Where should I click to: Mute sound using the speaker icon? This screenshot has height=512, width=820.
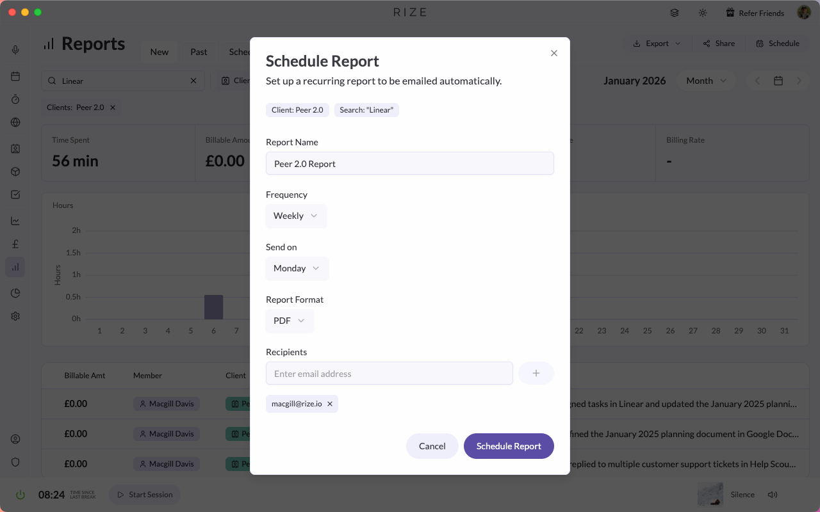click(773, 494)
